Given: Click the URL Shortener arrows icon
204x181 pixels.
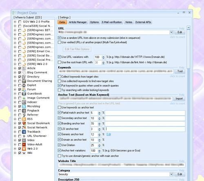Looking at the screenshot, I should pos(24,136).
